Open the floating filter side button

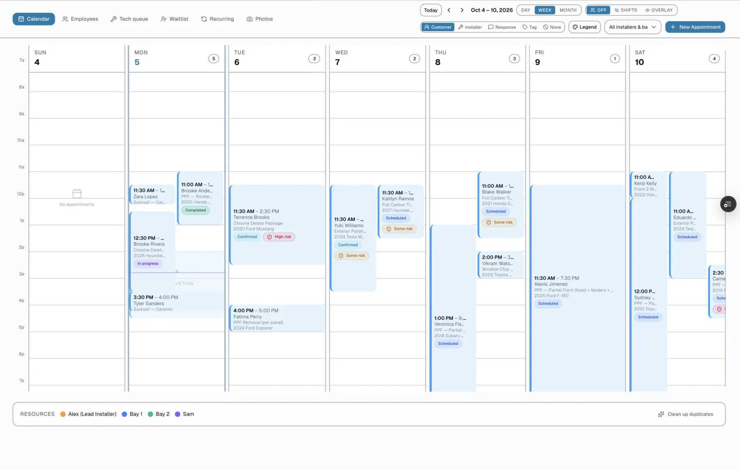click(728, 204)
